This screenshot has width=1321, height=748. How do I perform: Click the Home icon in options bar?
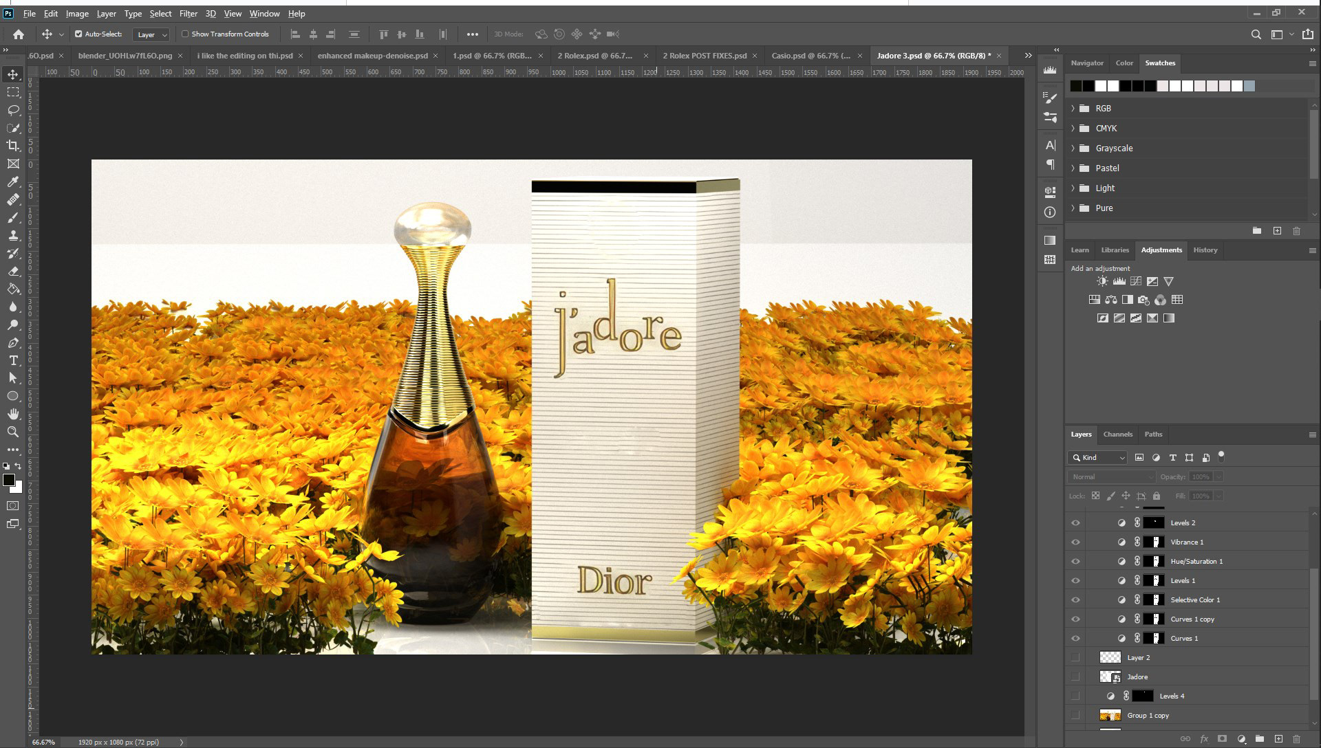(x=19, y=34)
